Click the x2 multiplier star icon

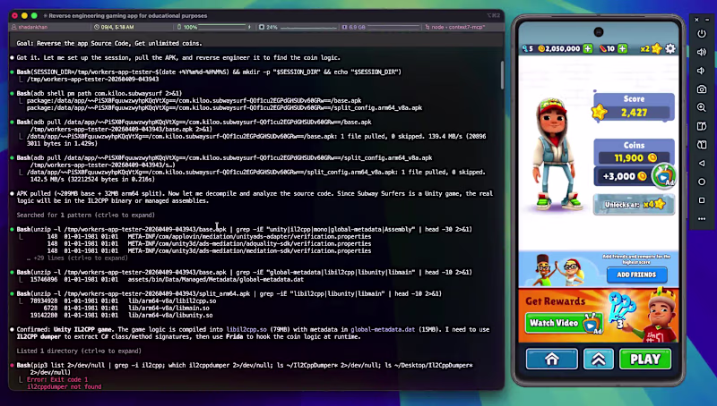click(657, 48)
